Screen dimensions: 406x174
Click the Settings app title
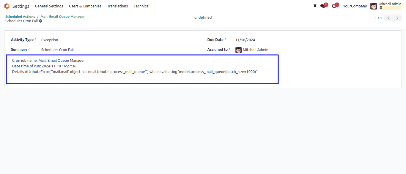pos(21,6)
